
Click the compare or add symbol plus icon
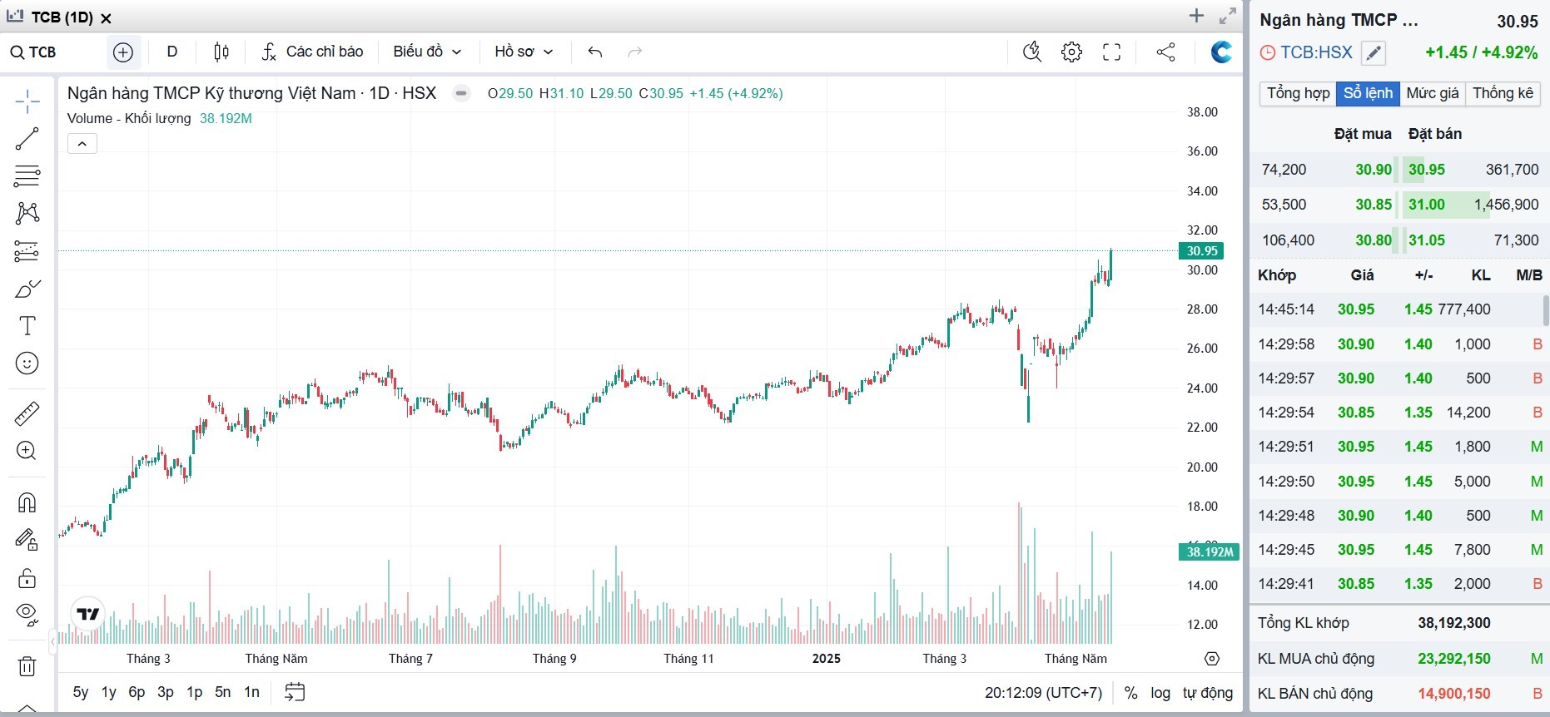point(123,52)
